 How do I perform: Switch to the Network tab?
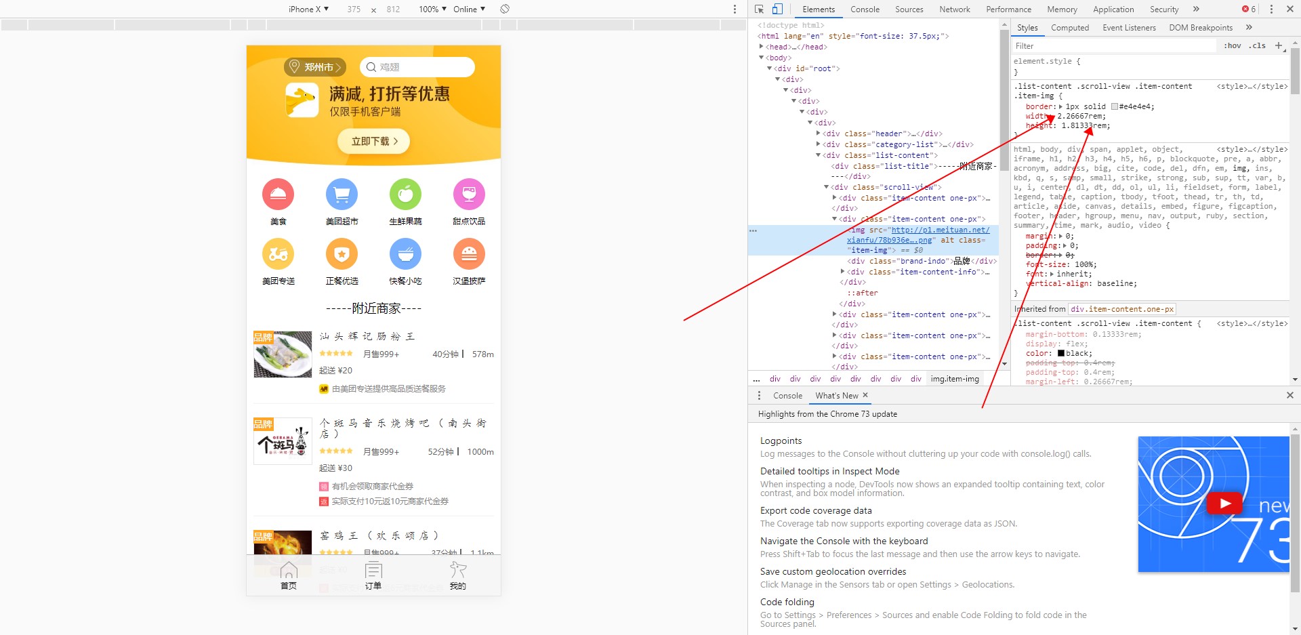coord(954,9)
